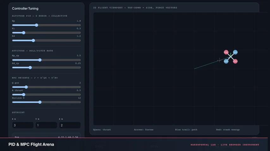Adjust the altitude Kd slider
The width and height of the screenshot is (270, 151).
[x=46, y=41]
